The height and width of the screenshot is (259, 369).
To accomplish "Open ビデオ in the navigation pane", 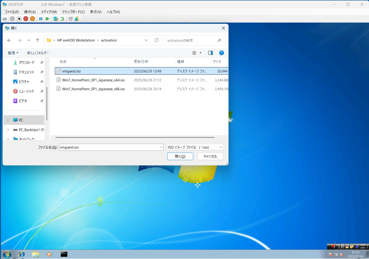I will coord(23,101).
